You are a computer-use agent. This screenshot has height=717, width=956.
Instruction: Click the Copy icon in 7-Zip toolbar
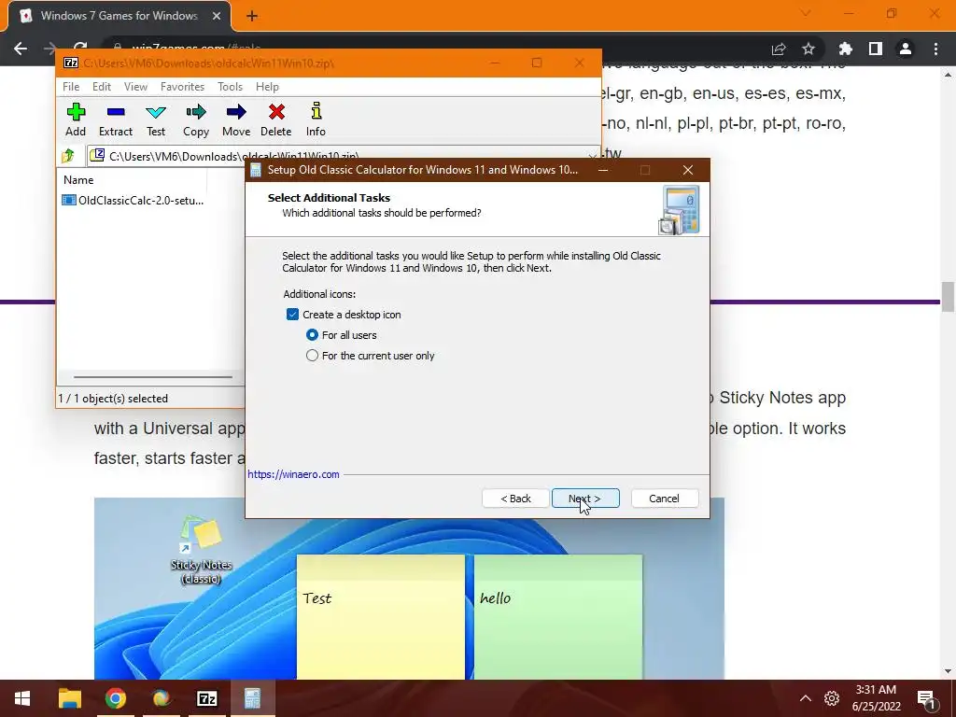(196, 119)
